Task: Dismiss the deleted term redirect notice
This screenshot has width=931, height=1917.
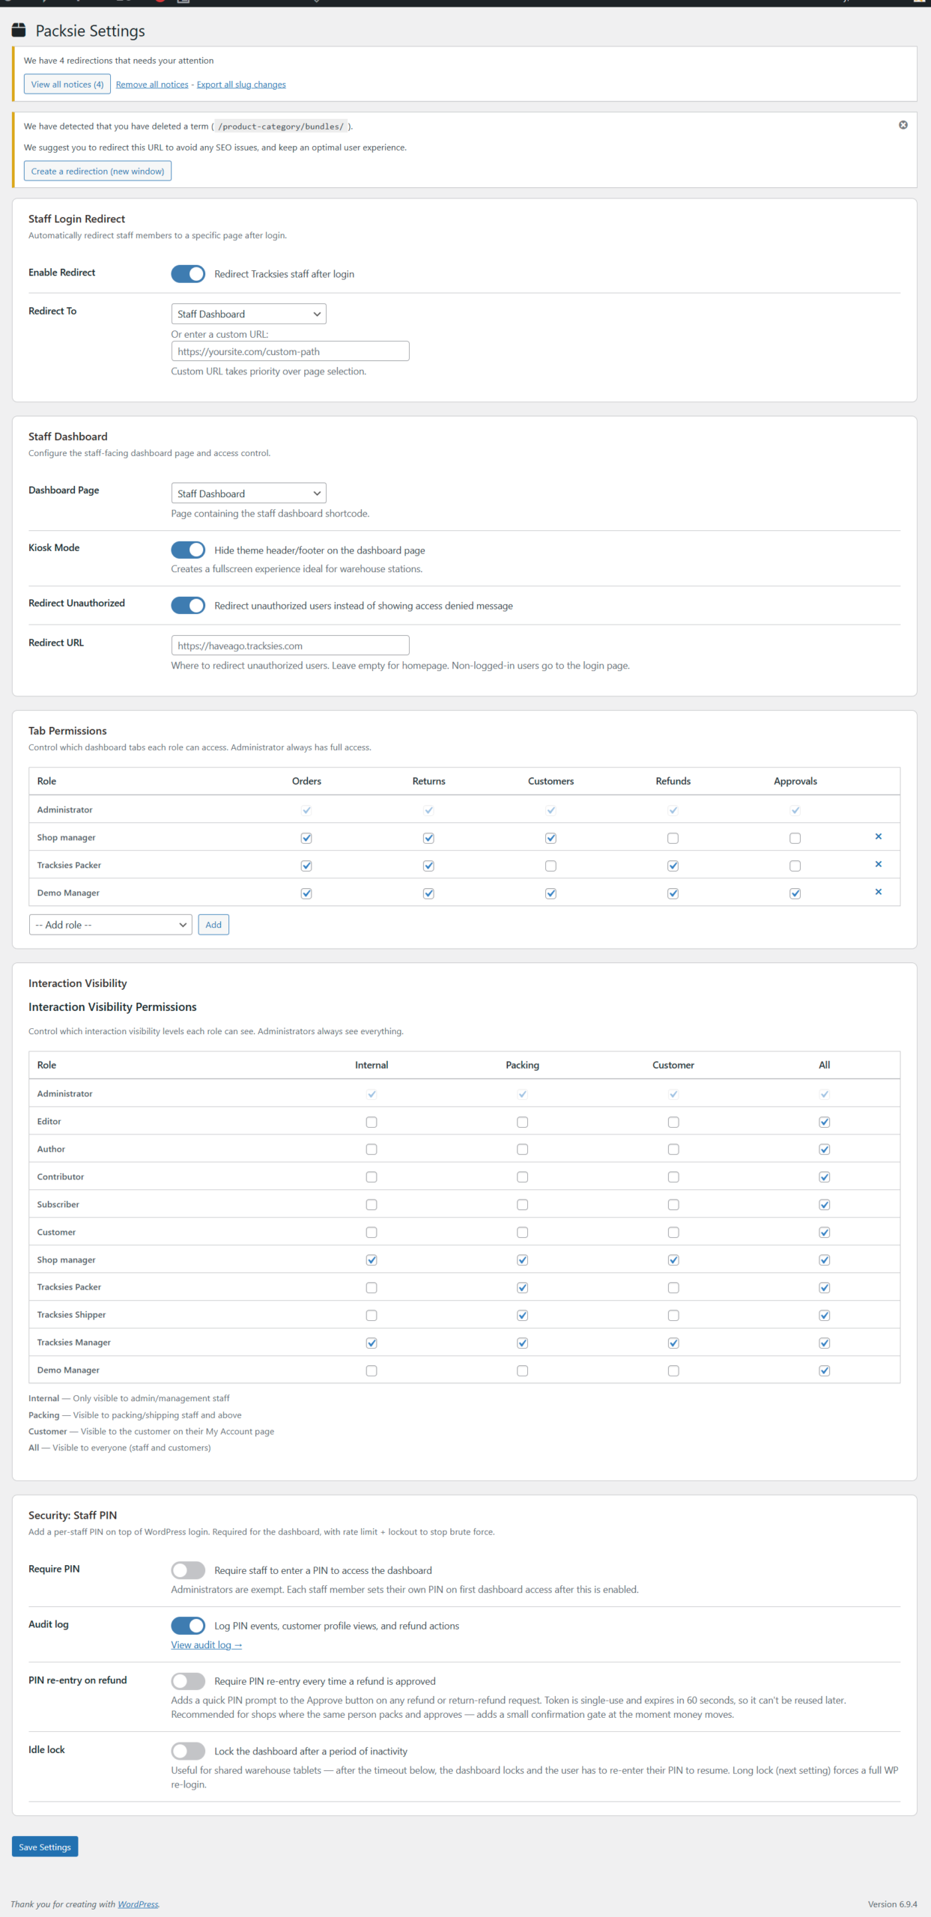Action: [903, 125]
